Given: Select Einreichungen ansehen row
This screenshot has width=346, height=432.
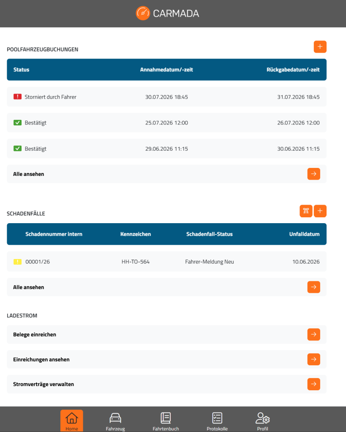Looking at the screenshot, I should tap(166, 359).
